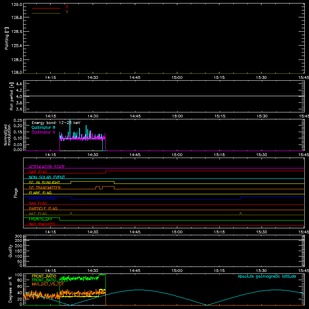Click the Energy band: 12-25 keV label

(56, 123)
